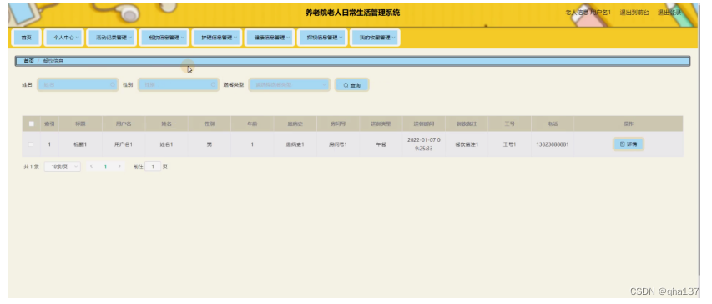Focus the 性别 input field
This screenshot has height=304, width=712.
[x=179, y=85]
